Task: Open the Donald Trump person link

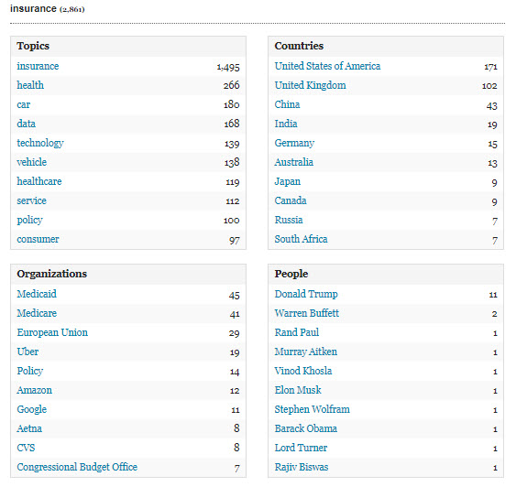Action: (x=306, y=294)
